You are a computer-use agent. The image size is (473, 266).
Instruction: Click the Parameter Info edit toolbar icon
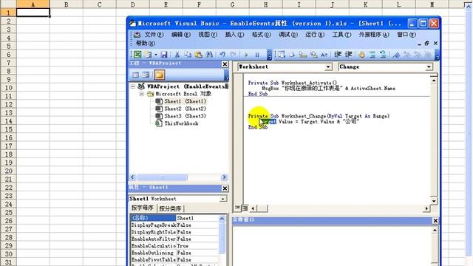point(313,54)
